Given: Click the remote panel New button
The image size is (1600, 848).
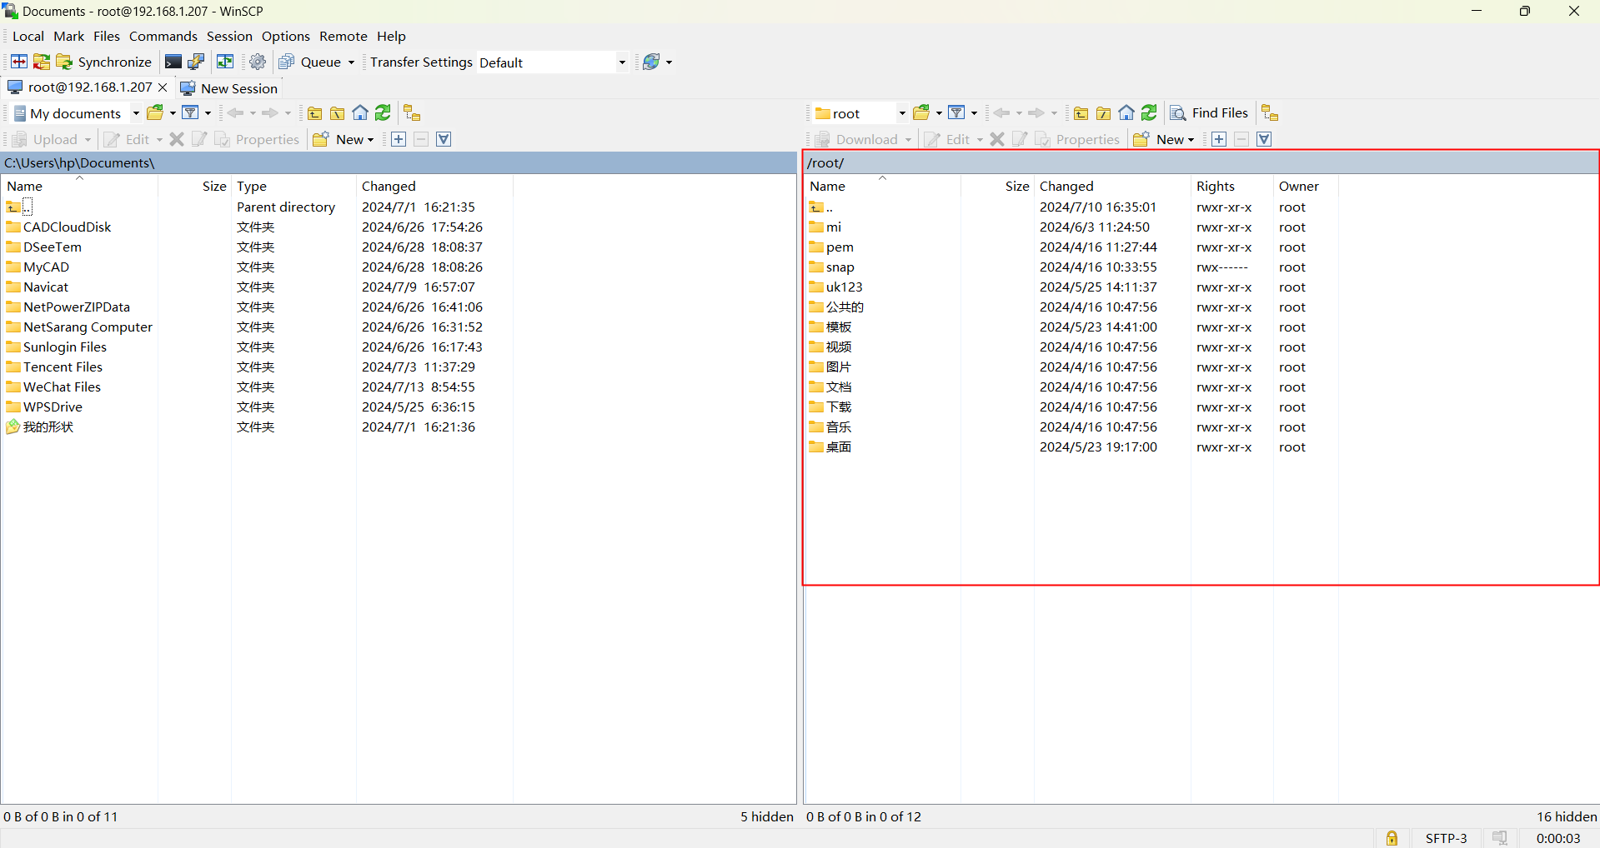Looking at the screenshot, I should click(1163, 139).
